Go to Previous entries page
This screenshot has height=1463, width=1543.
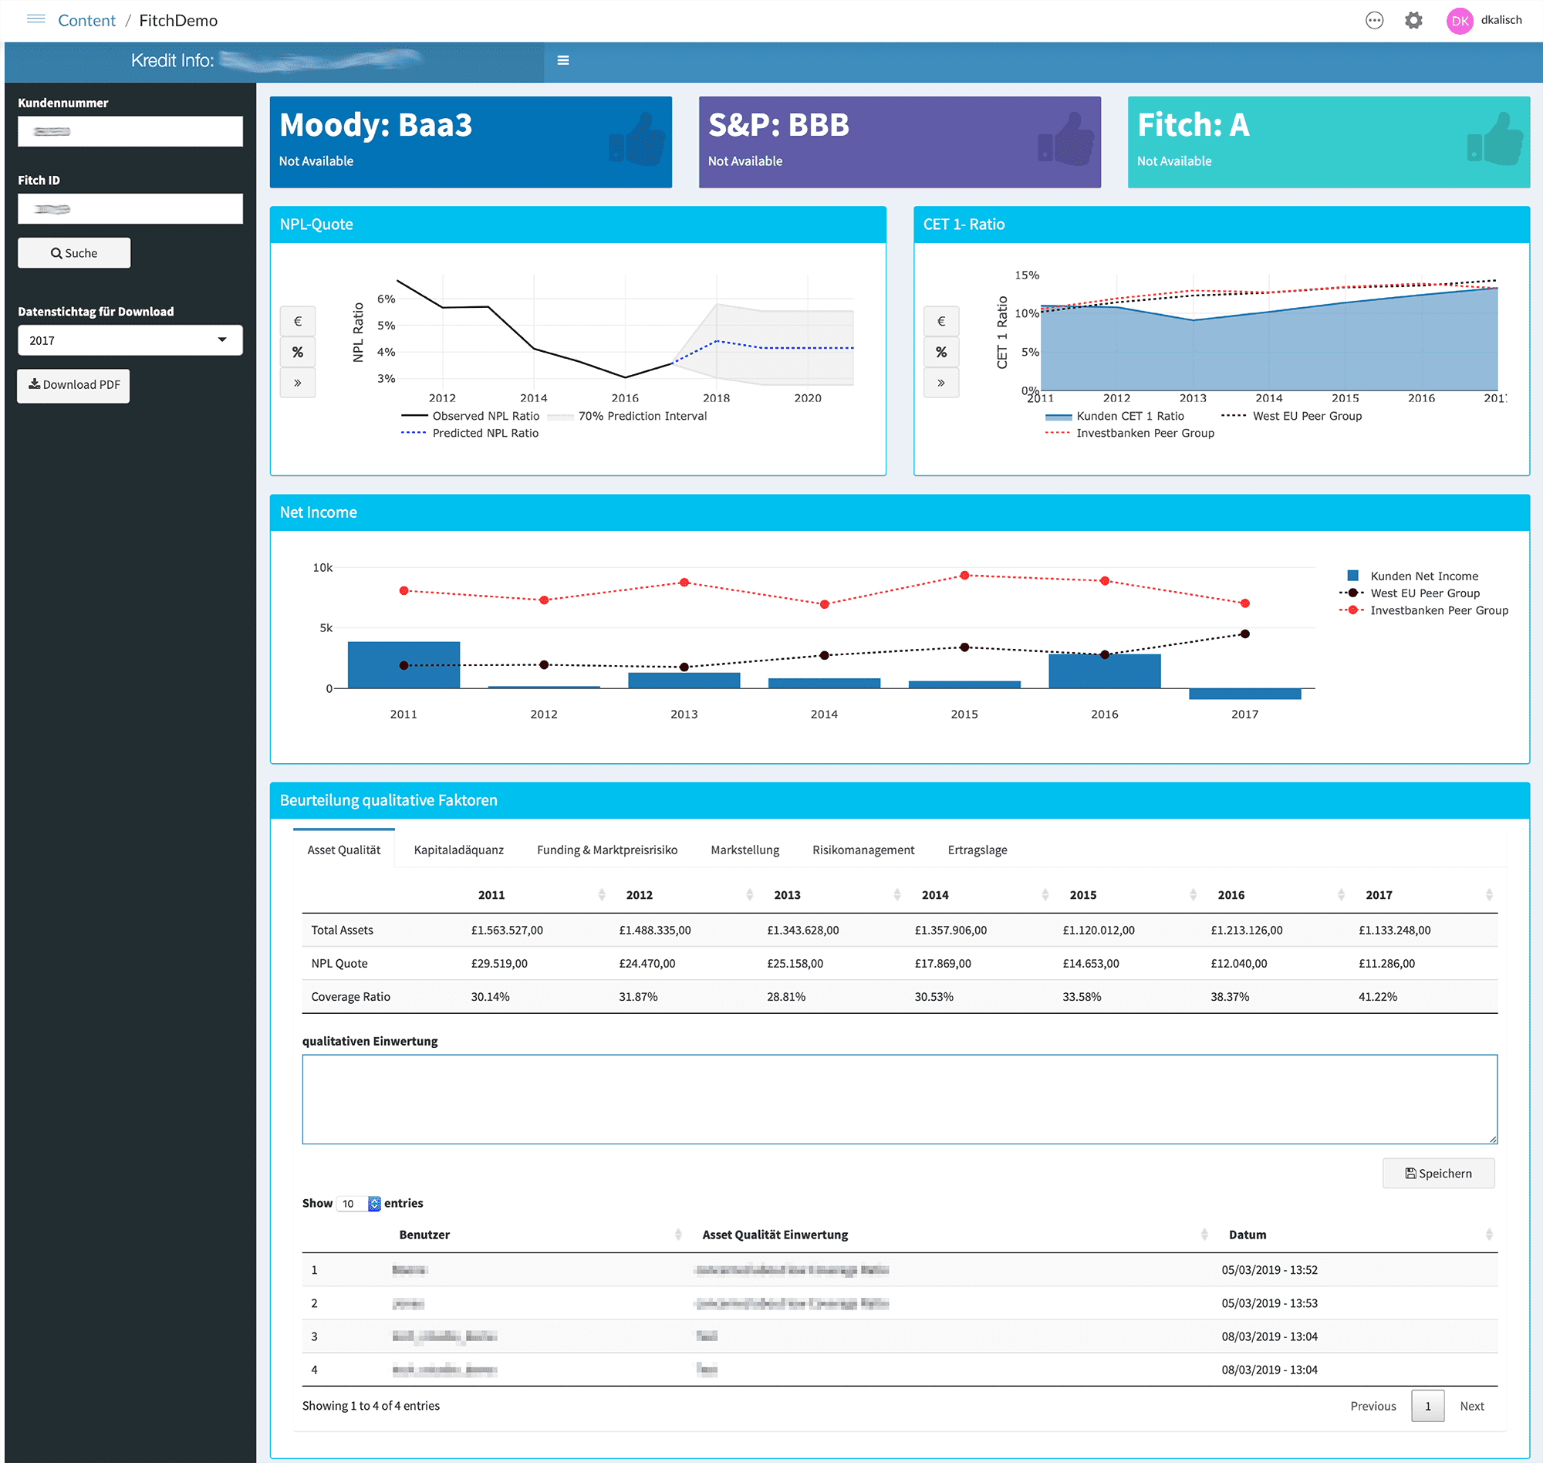[x=1372, y=1406]
